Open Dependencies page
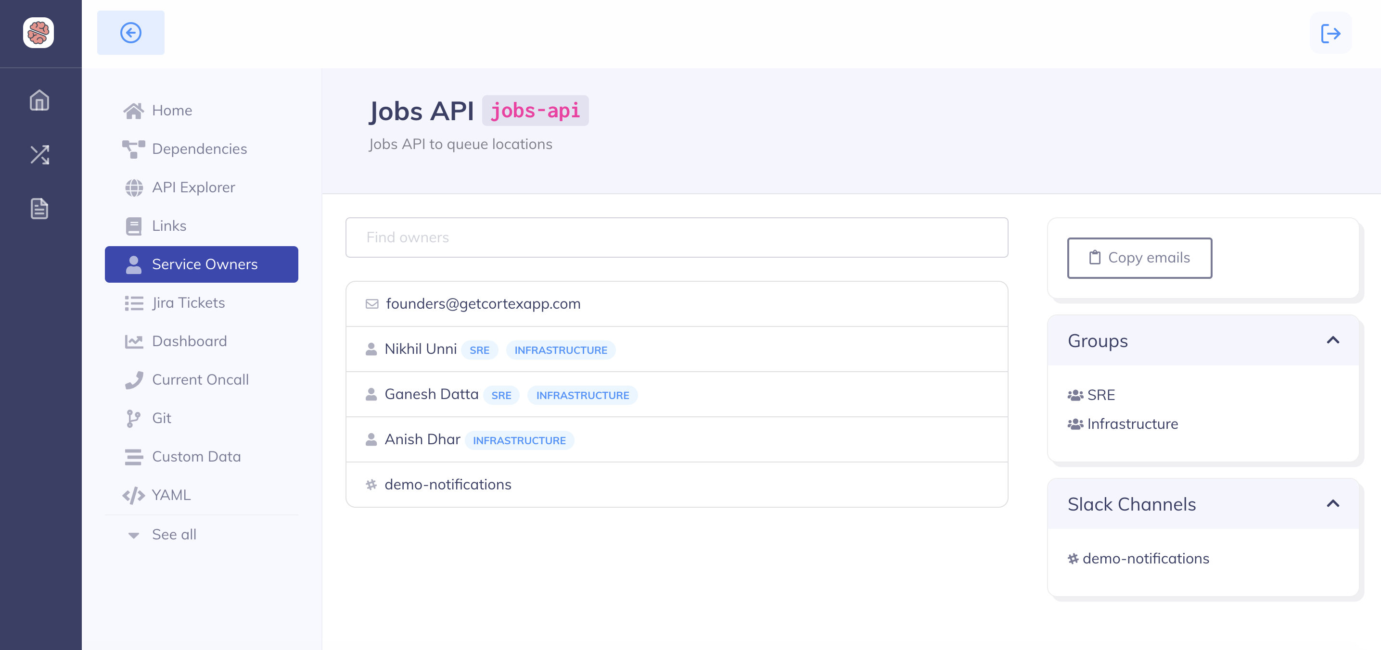 [x=202, y=149]
